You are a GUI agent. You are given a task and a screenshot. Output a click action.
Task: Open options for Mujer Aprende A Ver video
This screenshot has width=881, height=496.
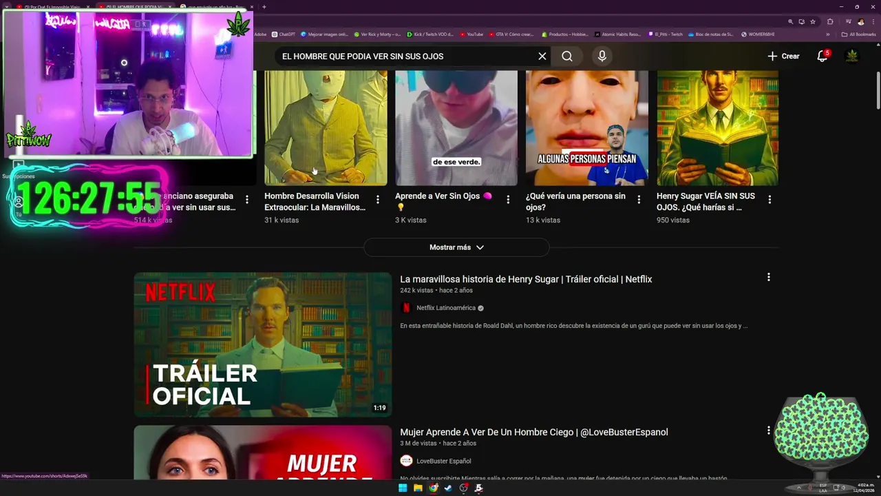coord(769,430)
